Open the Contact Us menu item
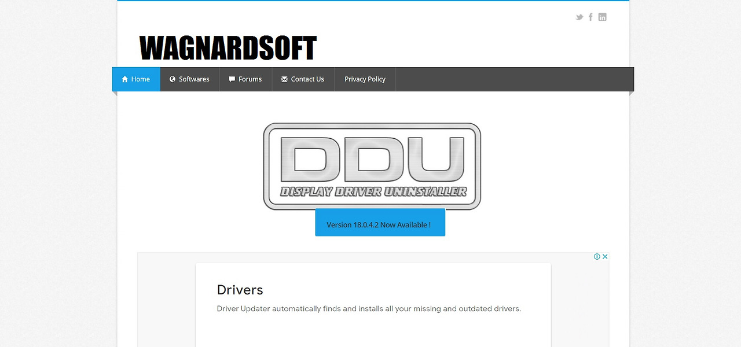The image size is (741, 347). [306, 79]
